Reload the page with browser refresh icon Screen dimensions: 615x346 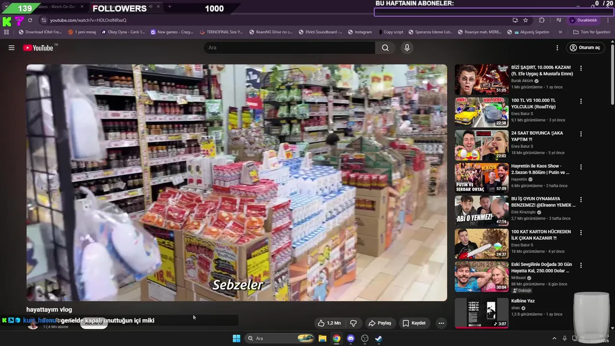coord(30,20)
